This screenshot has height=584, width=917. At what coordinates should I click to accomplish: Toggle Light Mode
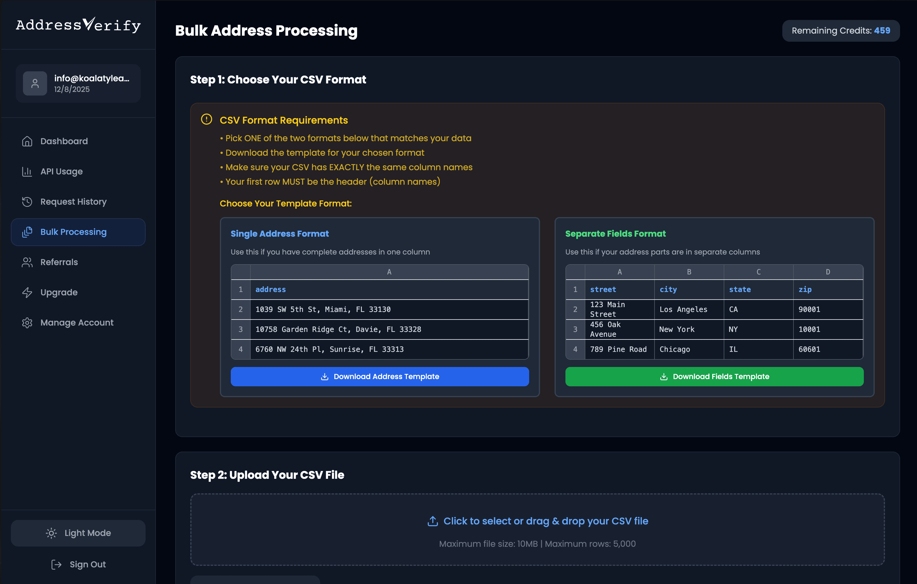tap(78, 533)
